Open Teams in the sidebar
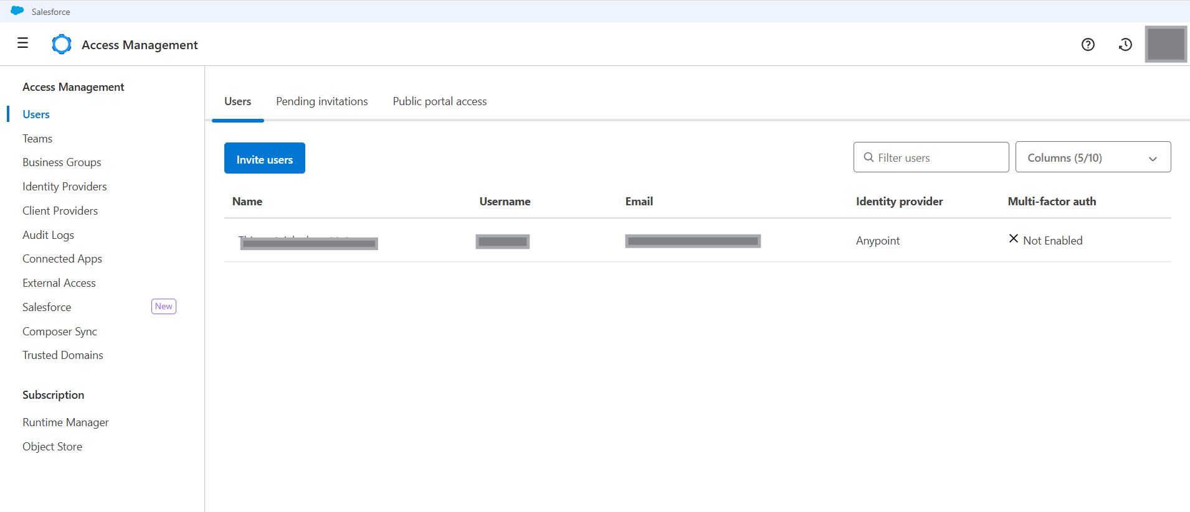 pyautogui.click(x=37, y=139)
